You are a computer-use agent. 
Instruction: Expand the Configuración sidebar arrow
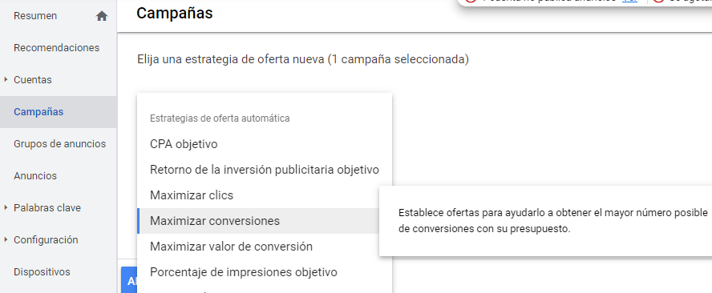tap(6, 239)
